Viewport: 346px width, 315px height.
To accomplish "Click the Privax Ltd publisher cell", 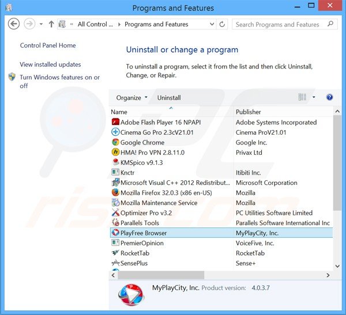I will point(249,153).
